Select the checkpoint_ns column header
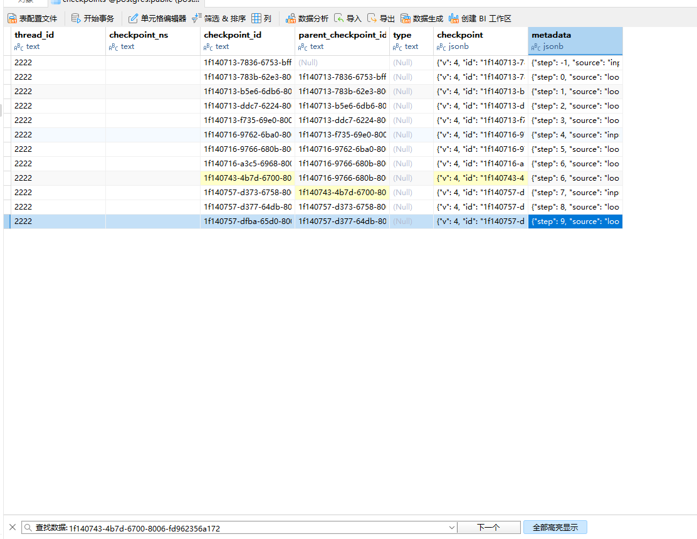This screenshot has width=697, height=539. pyautogui.click(x=153, y=41)
